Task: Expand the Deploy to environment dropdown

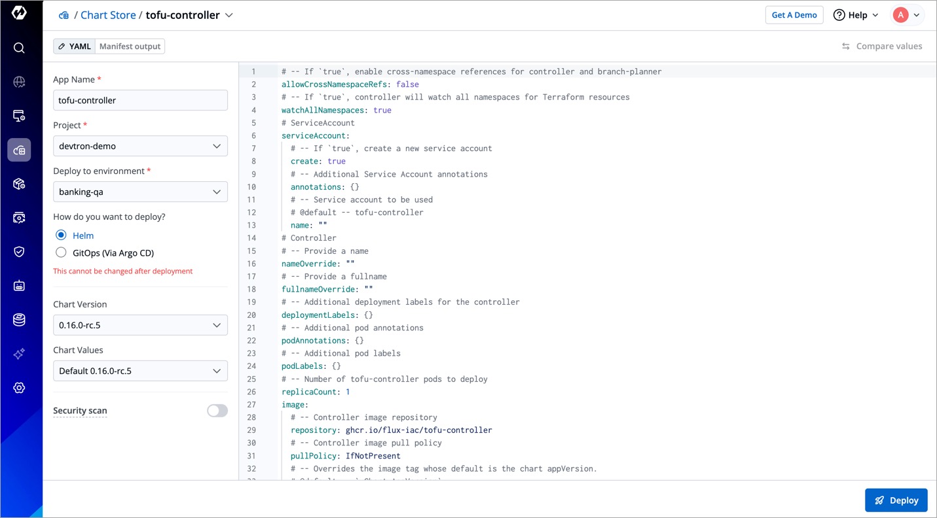Action: pyautogui.click(x=140, y=192)
